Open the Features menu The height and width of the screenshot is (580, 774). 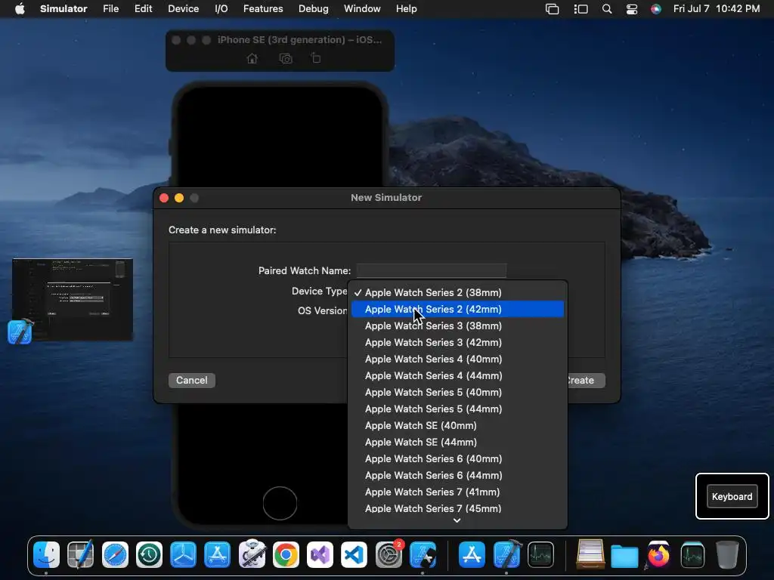263,9
